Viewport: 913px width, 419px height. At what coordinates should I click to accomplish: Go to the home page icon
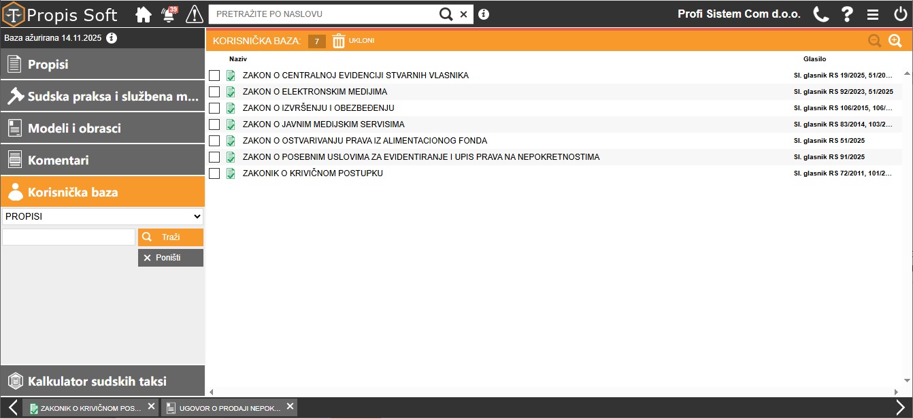tap(143, 14)
